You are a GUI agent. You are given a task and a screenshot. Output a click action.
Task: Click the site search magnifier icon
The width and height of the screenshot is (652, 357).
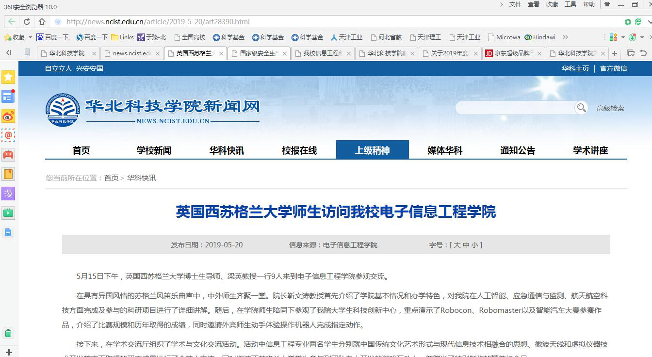click(581, 108)
